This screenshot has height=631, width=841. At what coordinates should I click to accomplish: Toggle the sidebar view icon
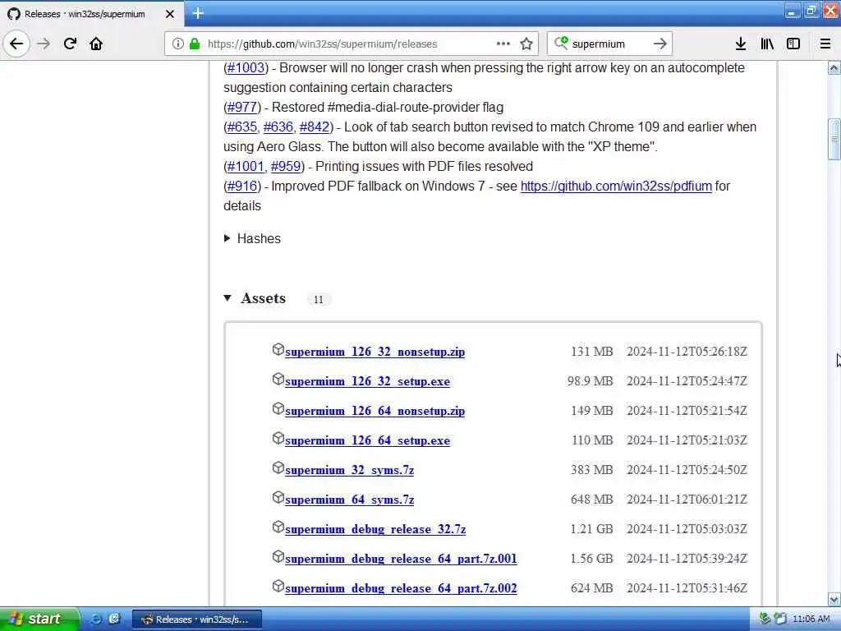click(x=793, y=44)
